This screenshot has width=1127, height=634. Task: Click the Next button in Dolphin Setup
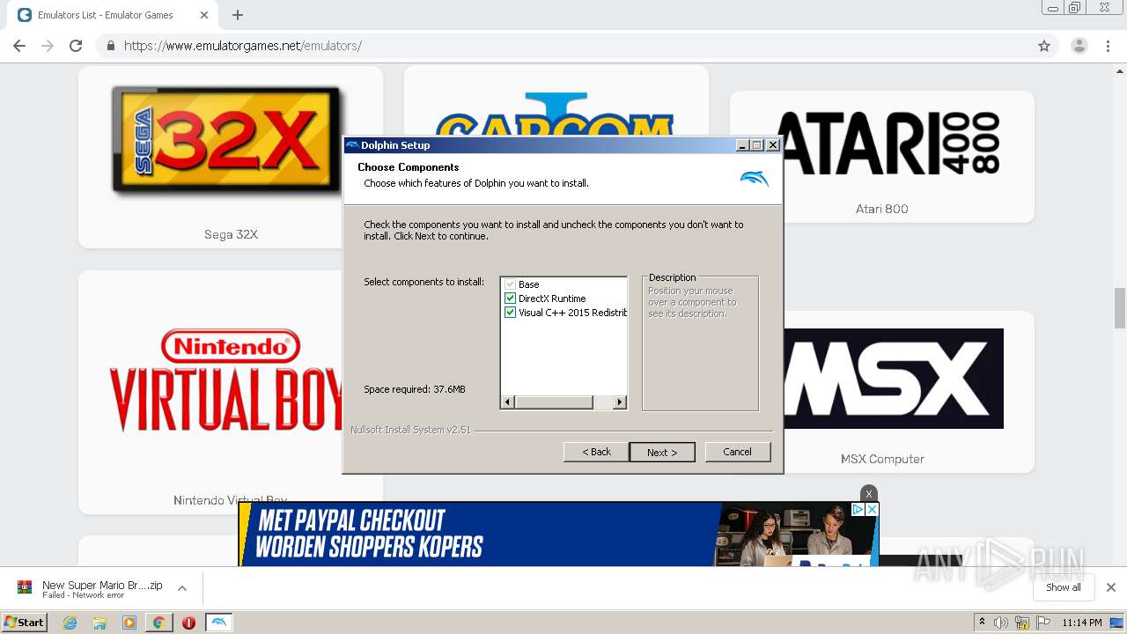pos(662,452)
